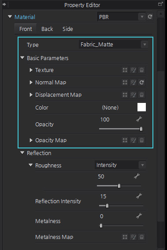Switch to the Front tab
This screenshot has height=250, width=167.
26,29
